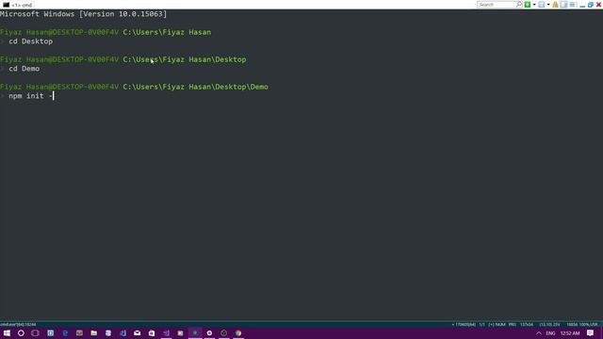The image size is (603, 339).
Task: Open Mail app from taskbar
Action: [137, 333]
